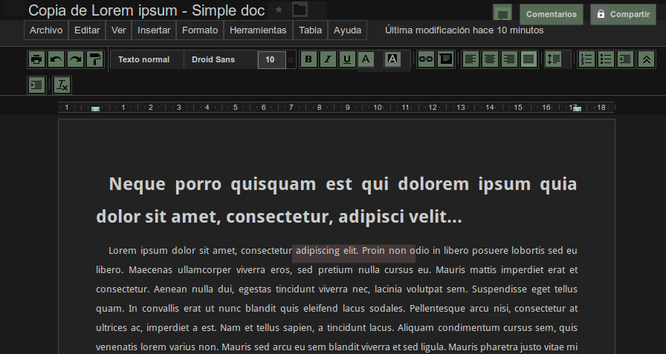This screenshot has width=666, height=354.
Task: Create a bulleted list
Action: 606,59
